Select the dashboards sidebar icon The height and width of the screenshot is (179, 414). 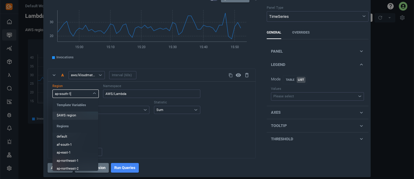(9, 35)
